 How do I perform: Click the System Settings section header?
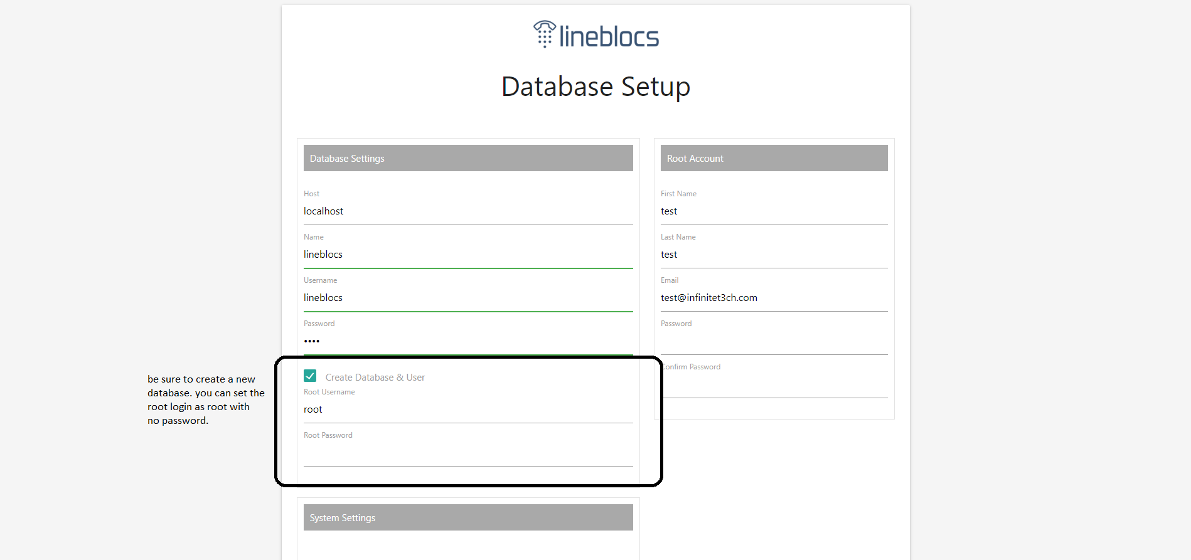468,517
